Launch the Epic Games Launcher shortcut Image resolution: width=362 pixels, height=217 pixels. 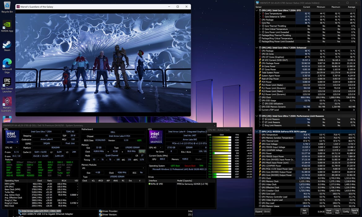(x=7, y=85)
